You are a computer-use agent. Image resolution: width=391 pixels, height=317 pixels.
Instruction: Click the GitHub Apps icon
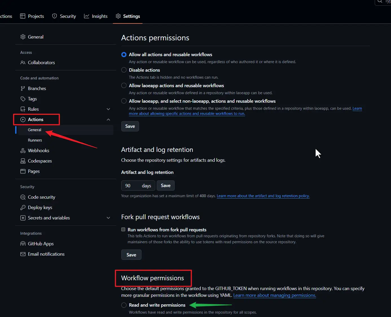tap(23, 244)
